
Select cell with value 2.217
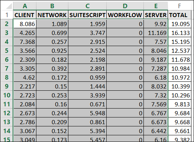[25, 86]
